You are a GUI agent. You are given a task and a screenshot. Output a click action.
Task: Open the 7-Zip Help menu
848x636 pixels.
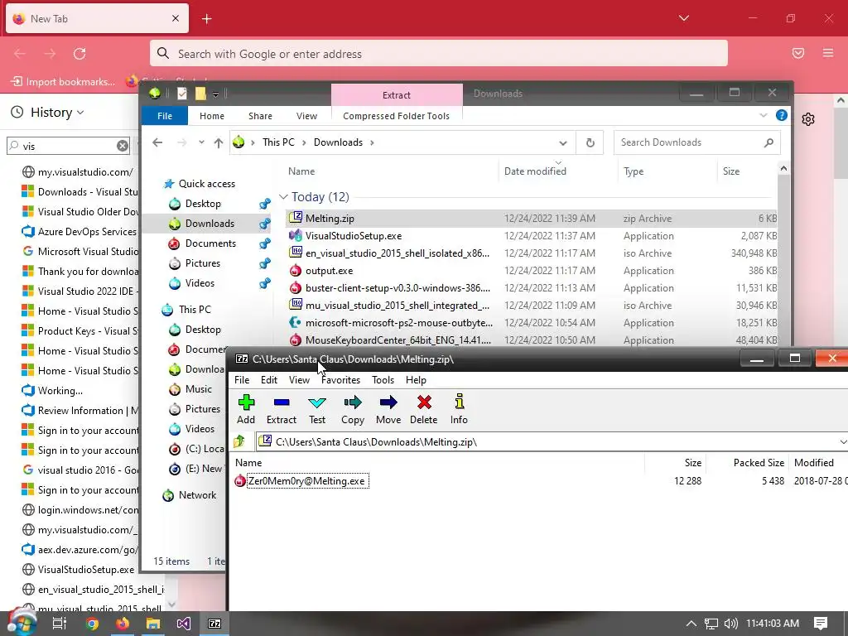pyautogui.click(x=416, y=379)
